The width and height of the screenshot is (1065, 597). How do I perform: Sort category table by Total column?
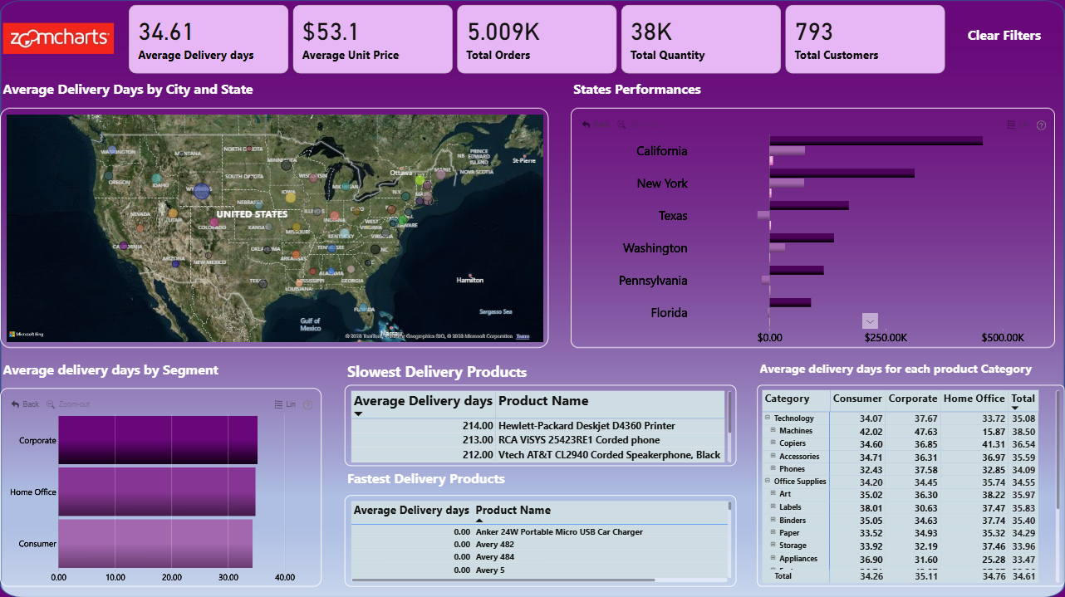pyautogui.click(x=1023, y=399)
